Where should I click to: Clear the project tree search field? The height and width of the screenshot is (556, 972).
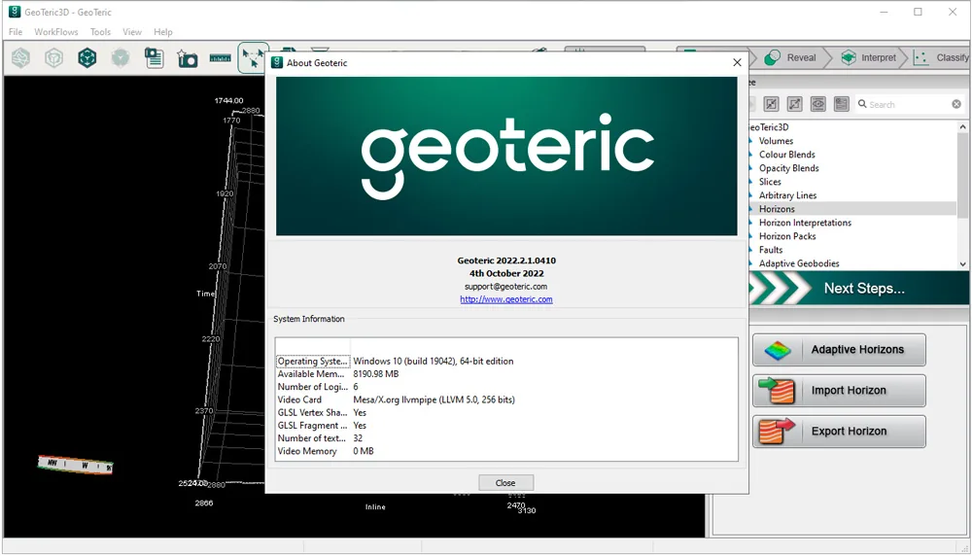[956, 104]
